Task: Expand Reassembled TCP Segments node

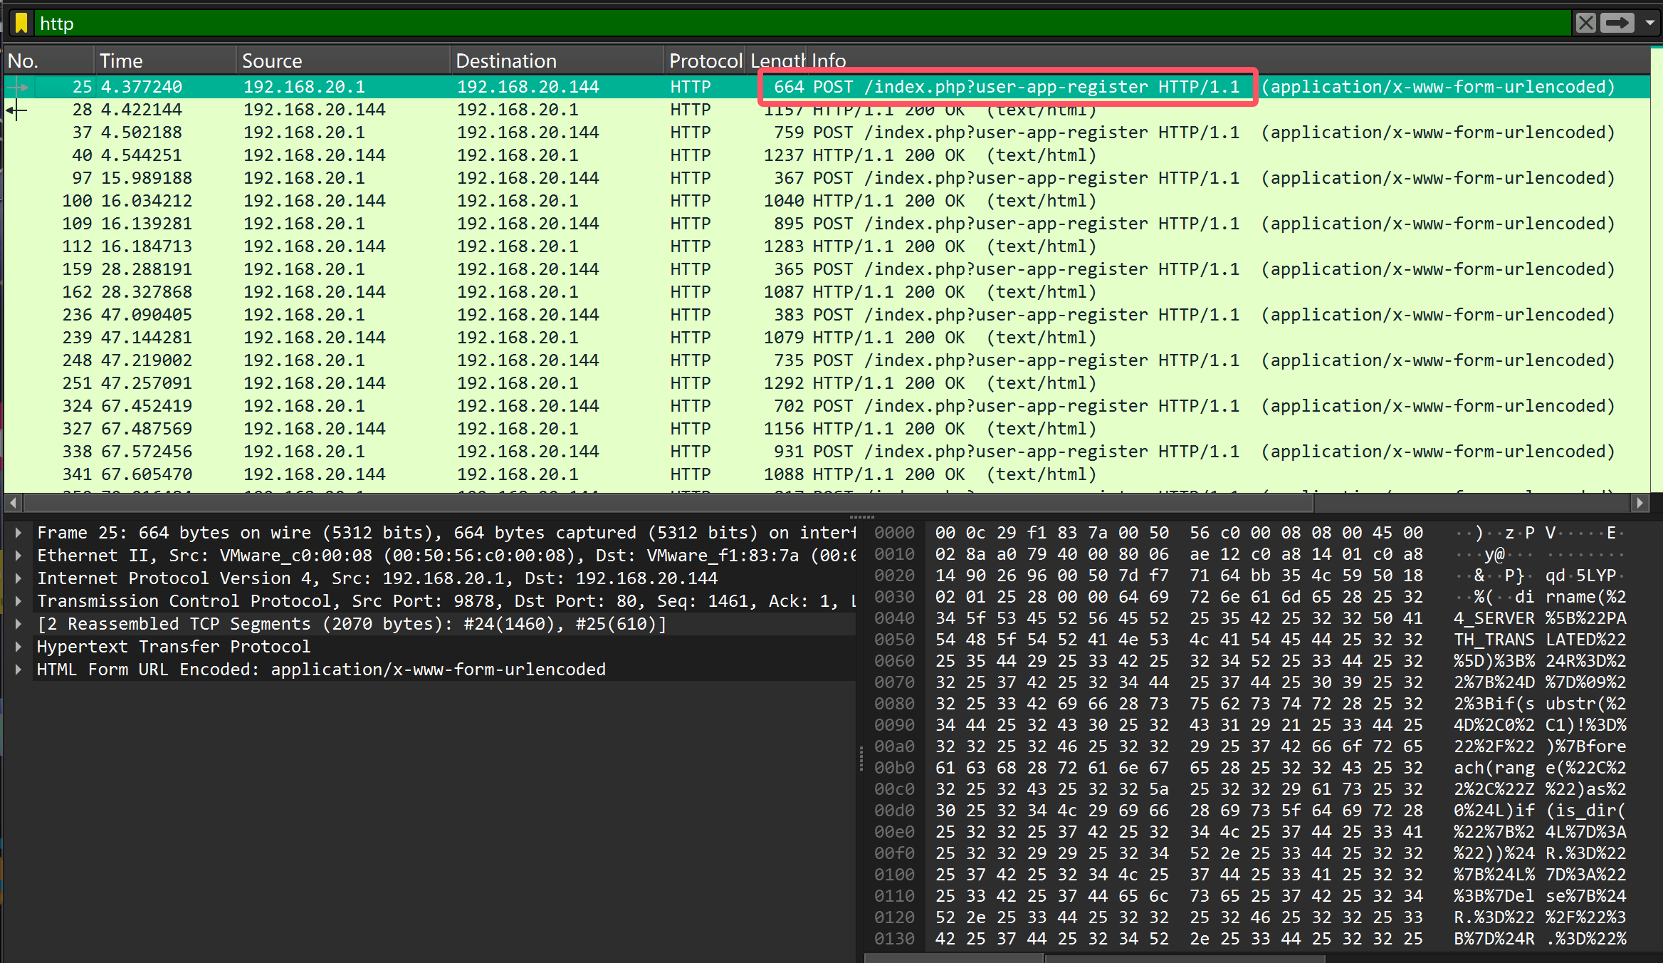Action: tap(19, 624)
